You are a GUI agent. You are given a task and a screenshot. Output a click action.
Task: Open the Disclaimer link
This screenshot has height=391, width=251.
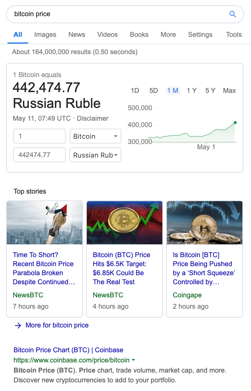pyautogui.click(x=93, y=118)
